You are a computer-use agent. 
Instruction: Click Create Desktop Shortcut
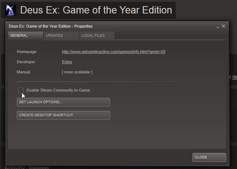coord(63,115)
